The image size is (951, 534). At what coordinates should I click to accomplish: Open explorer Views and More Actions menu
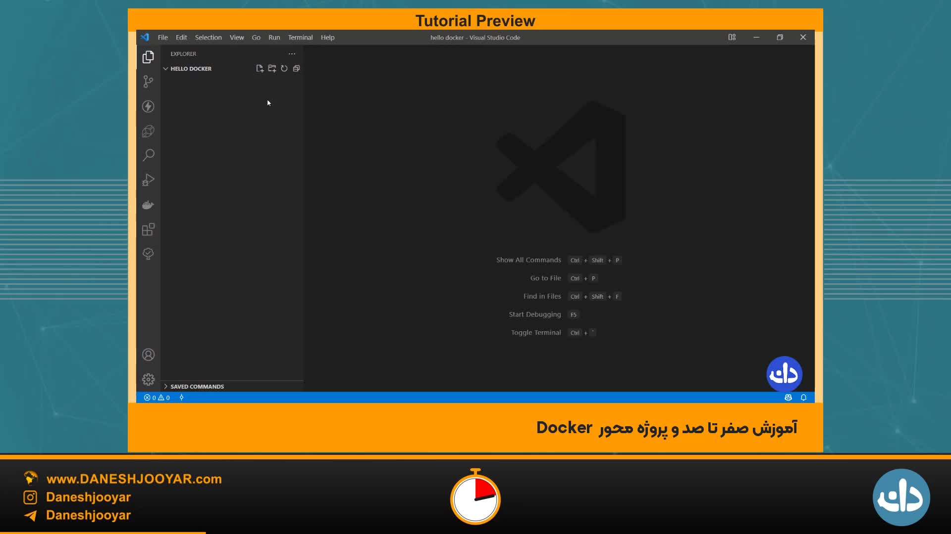point(292,54)
